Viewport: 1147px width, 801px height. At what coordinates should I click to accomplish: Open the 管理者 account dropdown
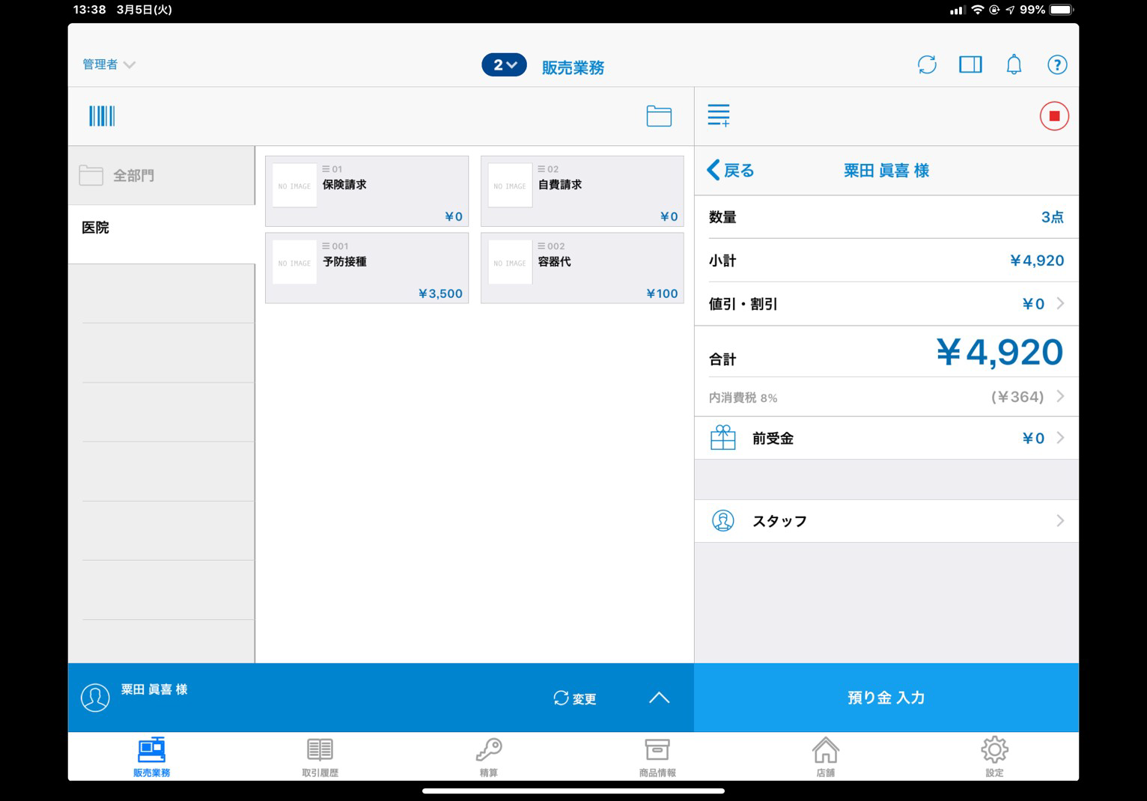(109, 64)
